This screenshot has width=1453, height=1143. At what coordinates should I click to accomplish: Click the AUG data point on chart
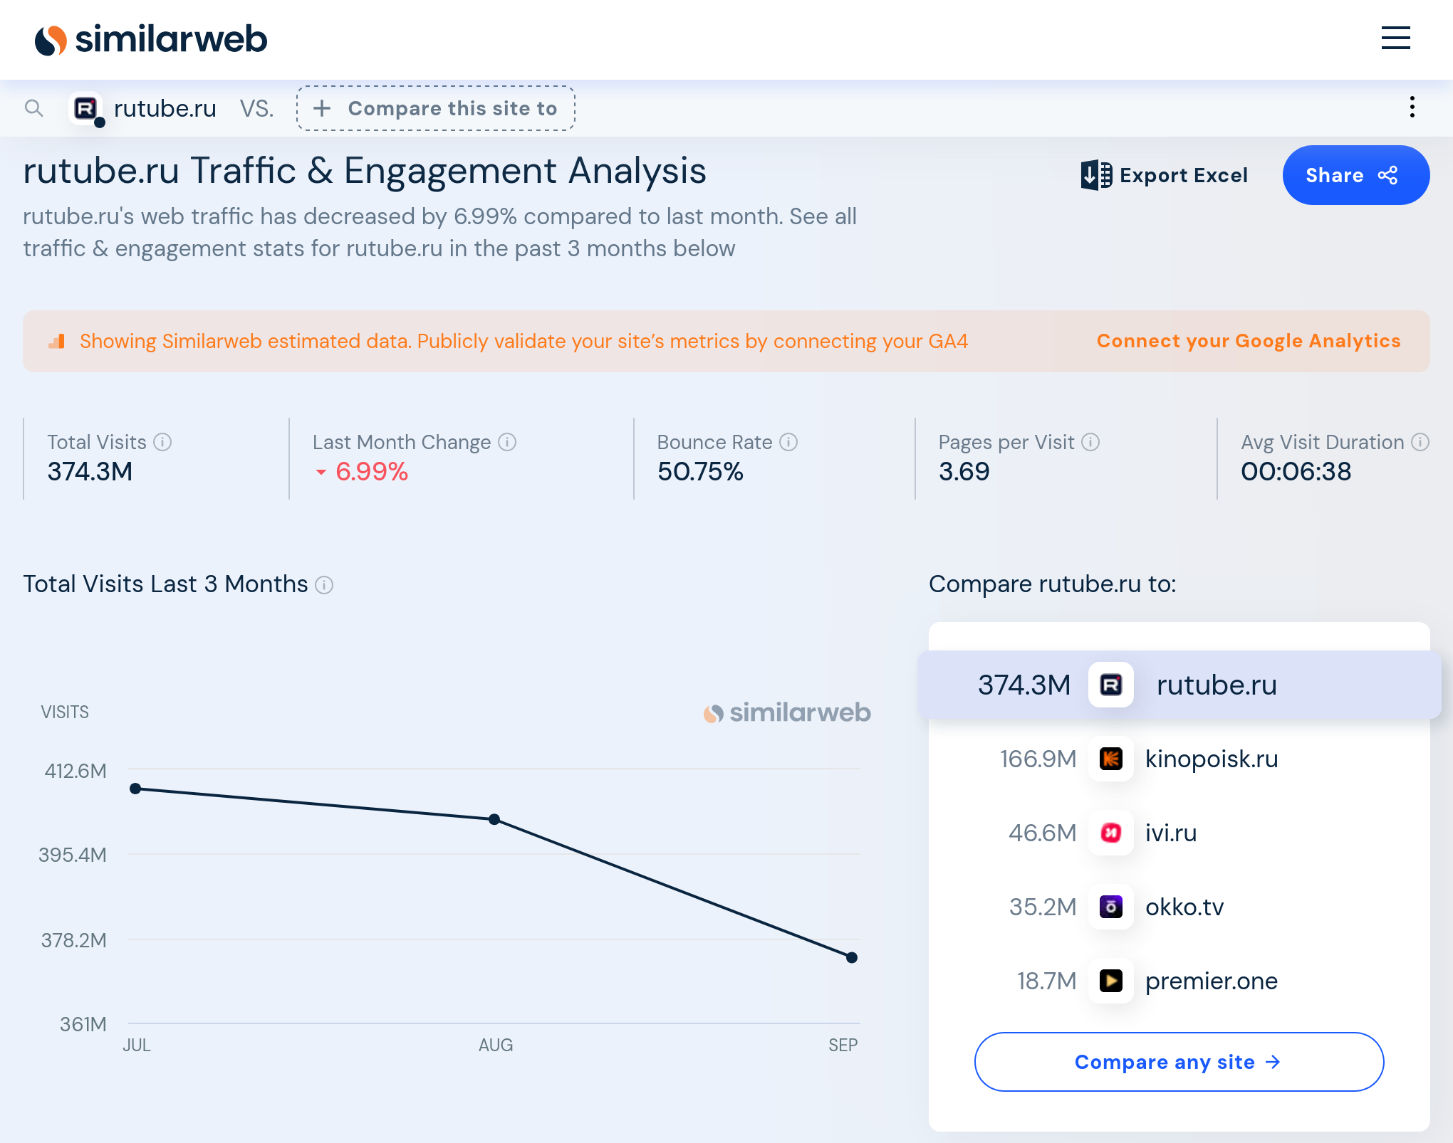coord(494,819)
